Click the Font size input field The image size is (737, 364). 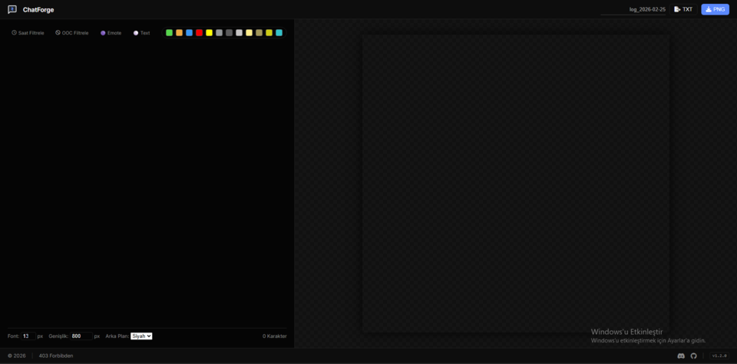point(27,336)
